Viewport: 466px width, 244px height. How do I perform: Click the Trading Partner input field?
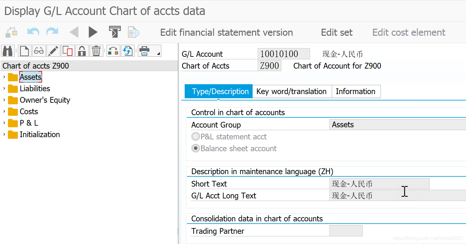[x=346, y=231]
